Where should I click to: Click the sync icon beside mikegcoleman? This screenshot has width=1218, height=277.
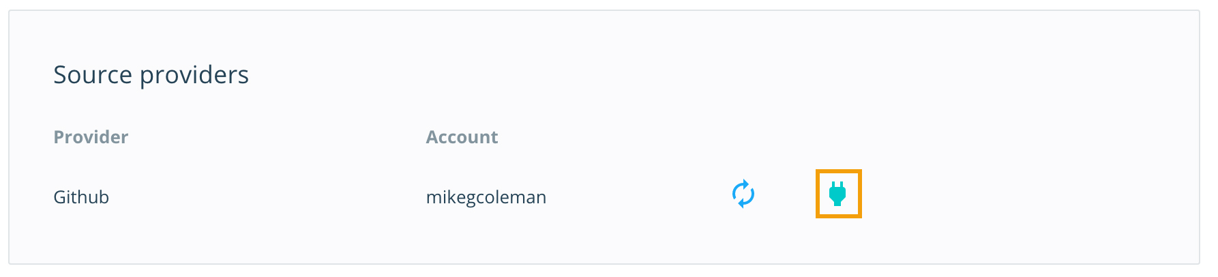tap(743, 194)
